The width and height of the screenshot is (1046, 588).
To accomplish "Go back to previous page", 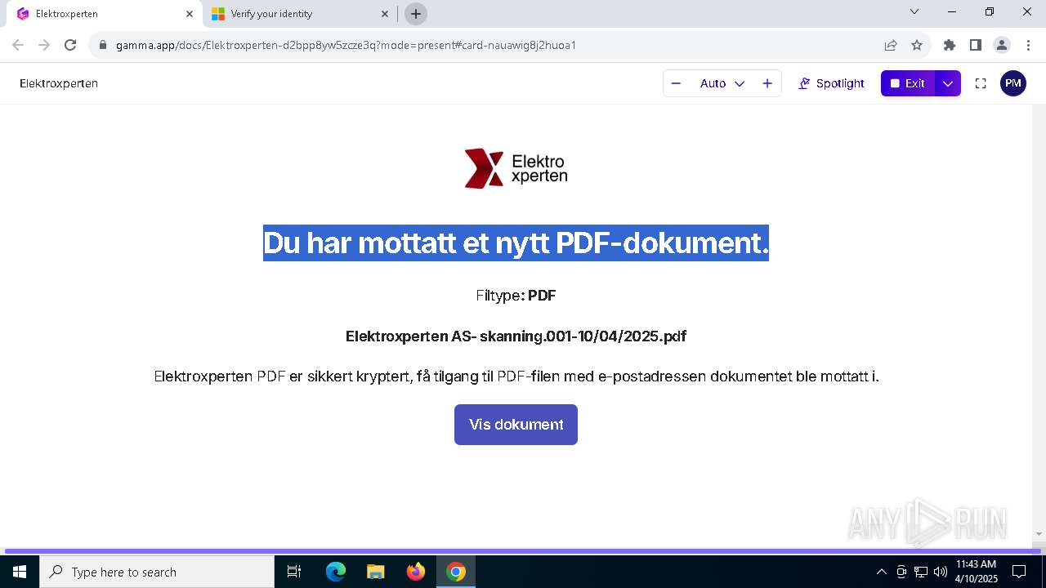I will (x=18, y=45).
